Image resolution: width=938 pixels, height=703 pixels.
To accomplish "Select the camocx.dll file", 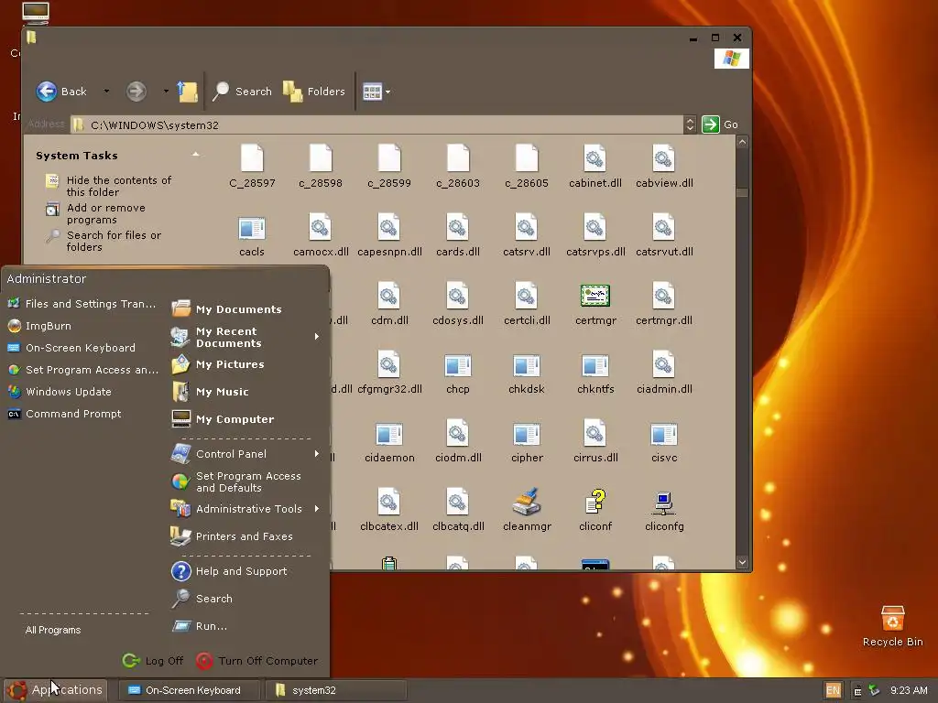I will (x=321, y=236).
